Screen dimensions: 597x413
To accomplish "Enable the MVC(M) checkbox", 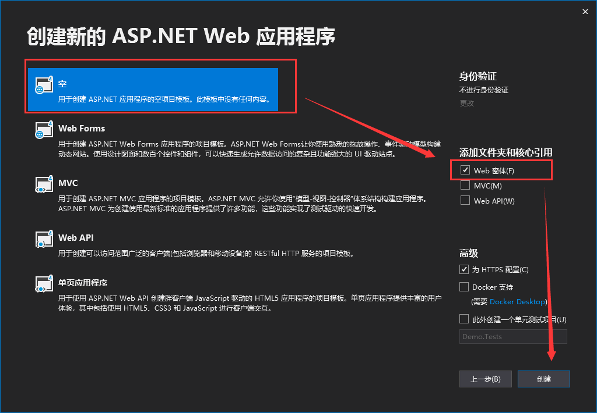I will [x=465, y=186].
